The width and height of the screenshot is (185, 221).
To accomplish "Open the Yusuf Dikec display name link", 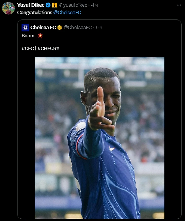I will tap(31, 5).
